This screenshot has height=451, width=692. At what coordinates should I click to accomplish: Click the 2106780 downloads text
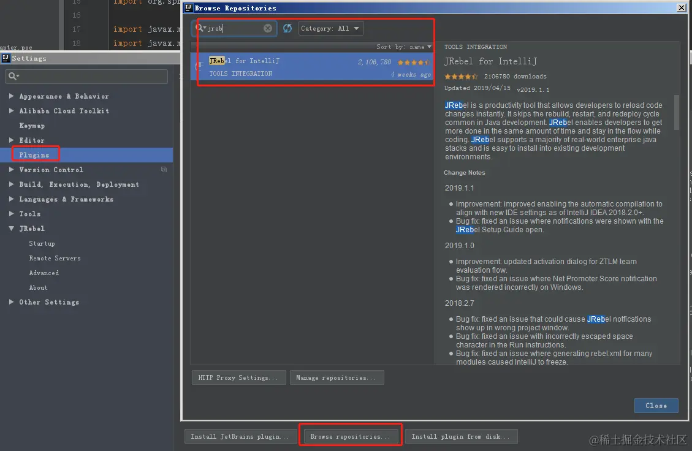pos(515,77)
